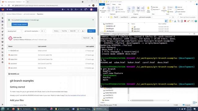Open baker.html in the GitLab file list
The image size is (198, 111).
[x=14, y=59]
